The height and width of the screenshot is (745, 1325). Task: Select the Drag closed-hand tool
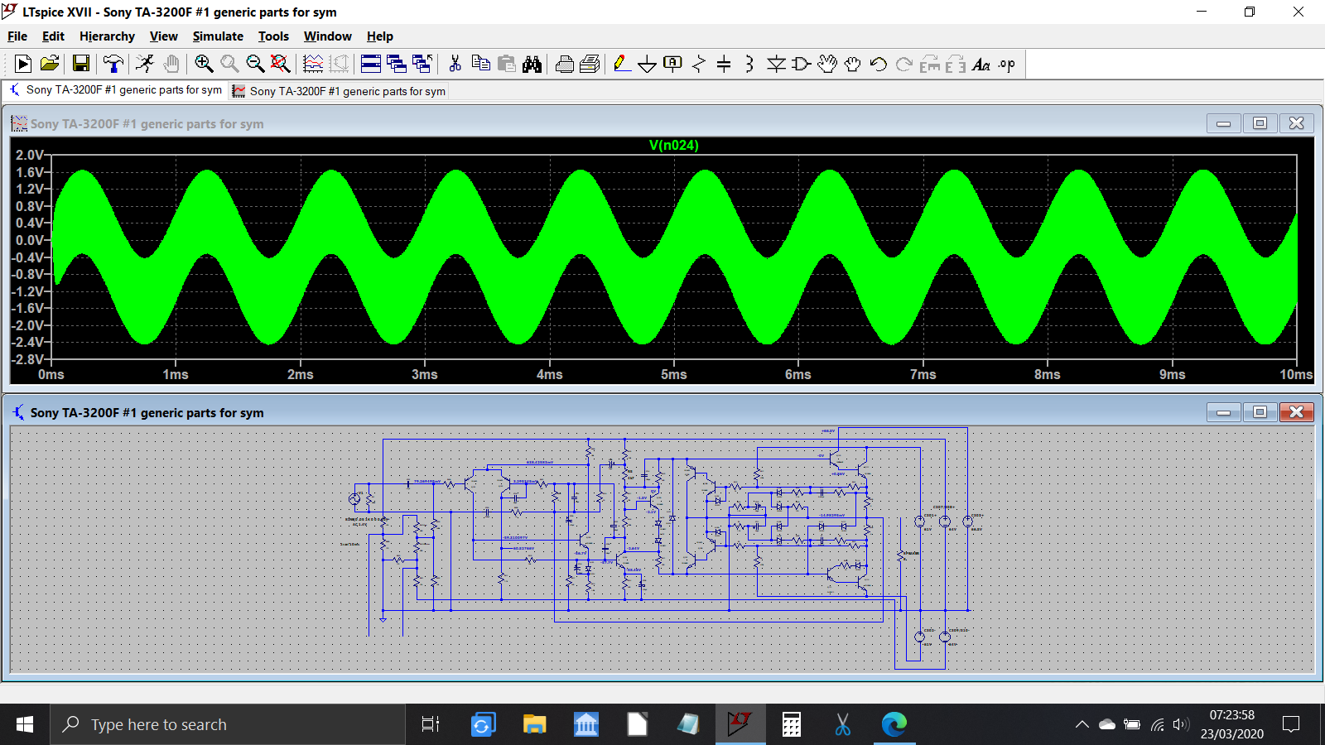[853, 64]
